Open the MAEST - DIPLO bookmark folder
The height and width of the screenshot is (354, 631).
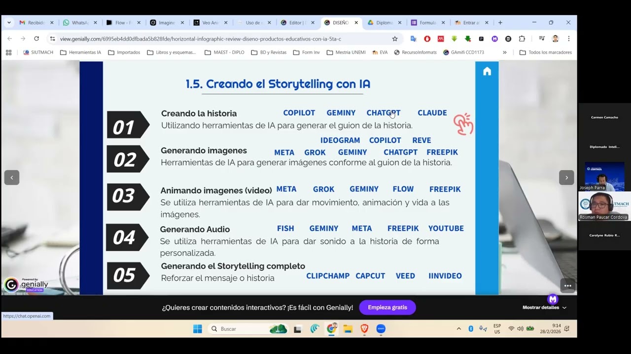tap(224, 52)
